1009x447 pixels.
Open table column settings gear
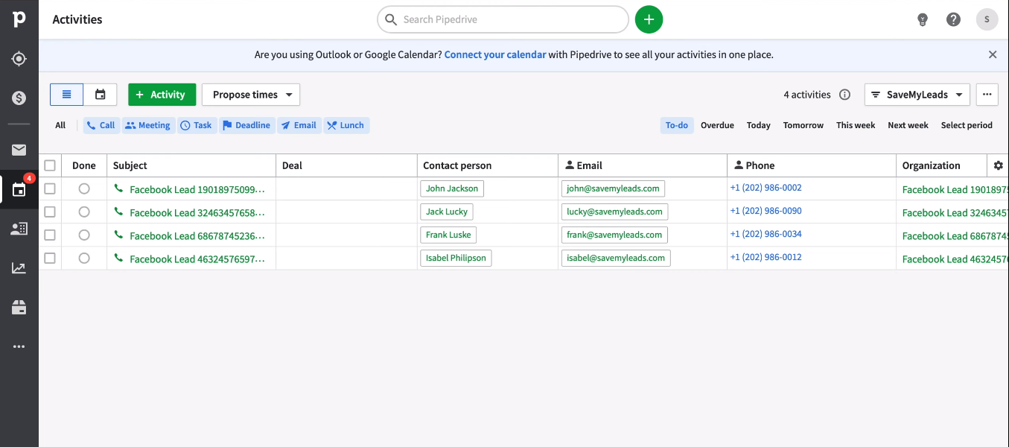[998, 165]
